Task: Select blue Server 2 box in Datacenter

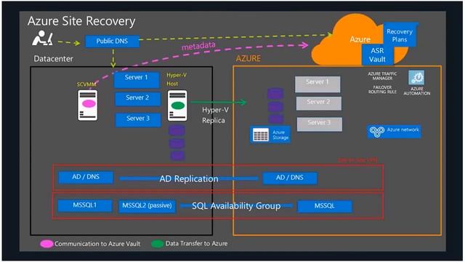Action: tap(137, 99)
